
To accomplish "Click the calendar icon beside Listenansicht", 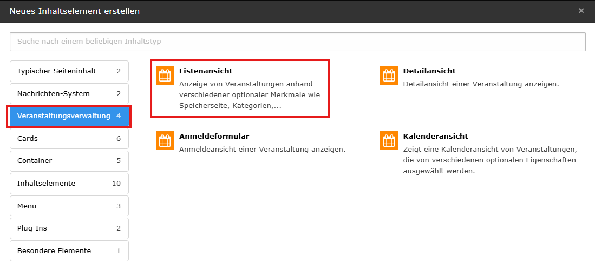I will [165, 76].
